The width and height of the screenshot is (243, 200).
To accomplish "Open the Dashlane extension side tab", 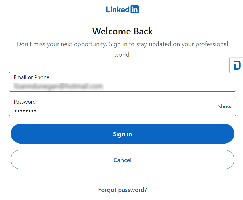I will (237, 65).
